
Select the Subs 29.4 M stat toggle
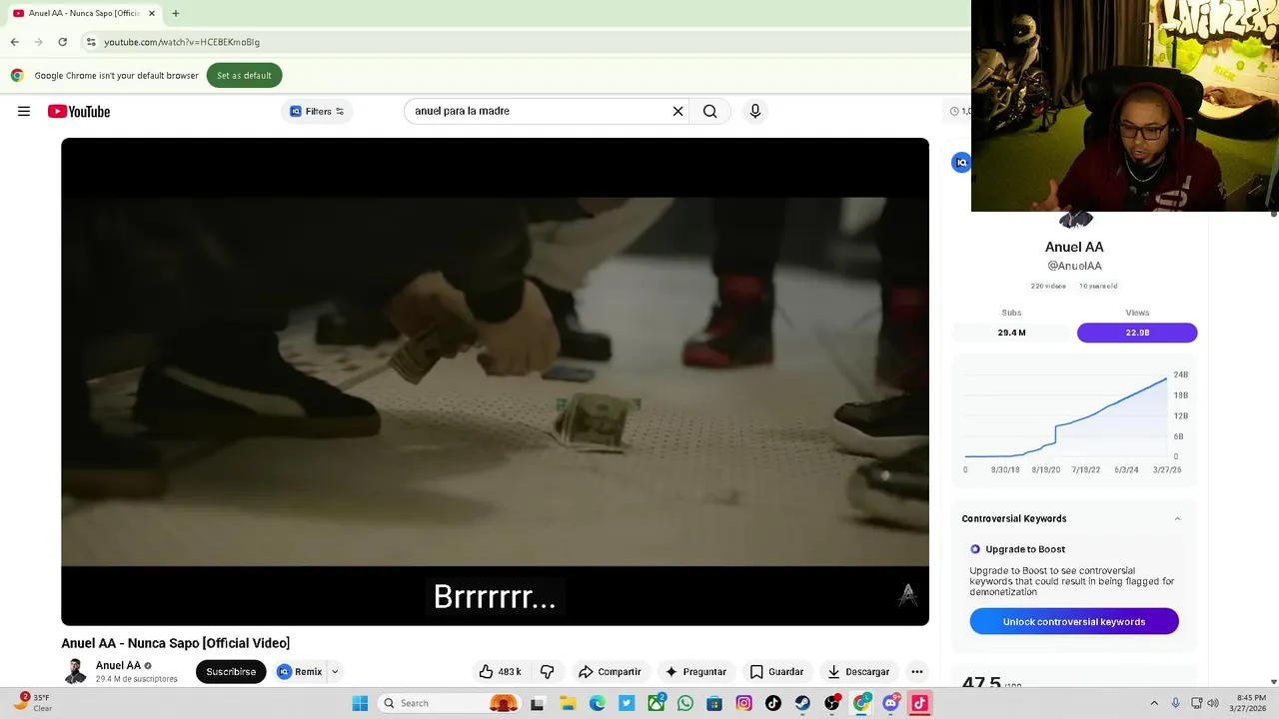pos(1011,333)
